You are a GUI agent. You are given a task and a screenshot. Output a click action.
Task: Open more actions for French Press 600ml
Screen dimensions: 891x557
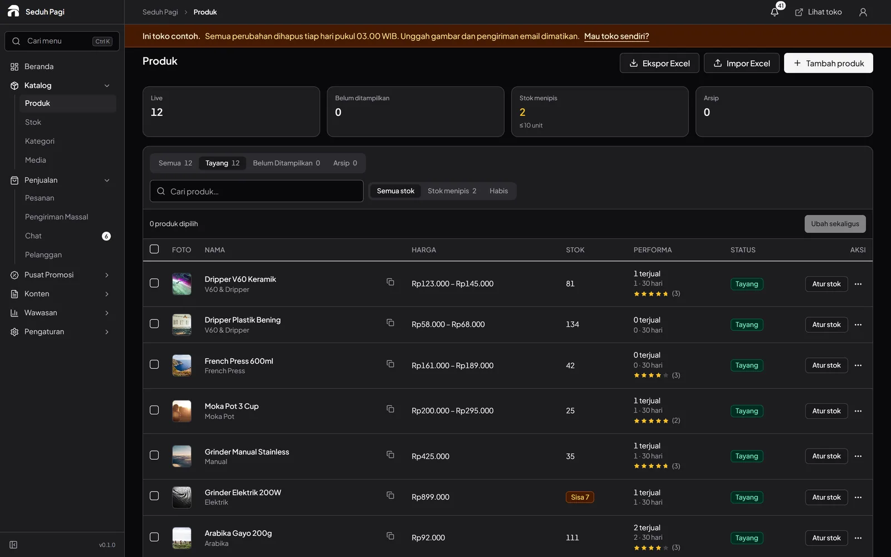[x=858, y=365]
